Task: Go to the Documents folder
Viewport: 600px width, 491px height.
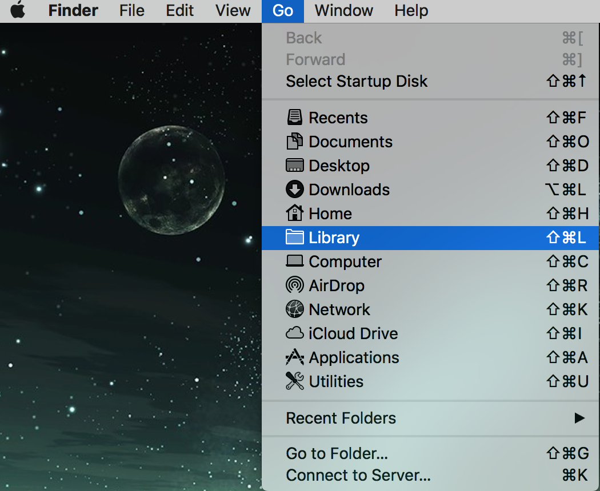Action: (430, 142)
